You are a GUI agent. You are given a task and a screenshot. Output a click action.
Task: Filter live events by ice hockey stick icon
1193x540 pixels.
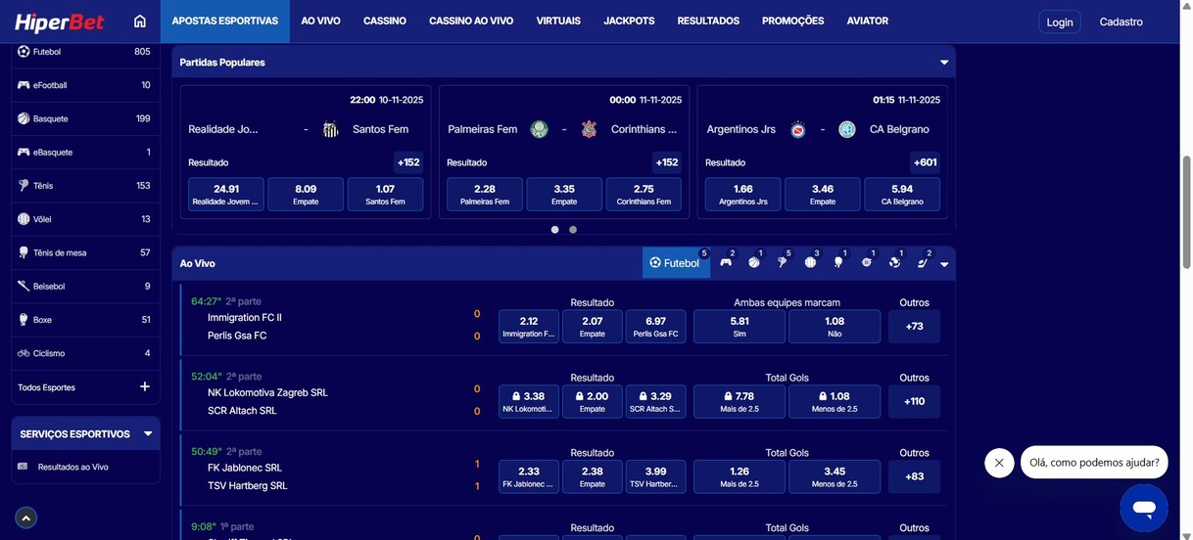[x=923, y=262]
